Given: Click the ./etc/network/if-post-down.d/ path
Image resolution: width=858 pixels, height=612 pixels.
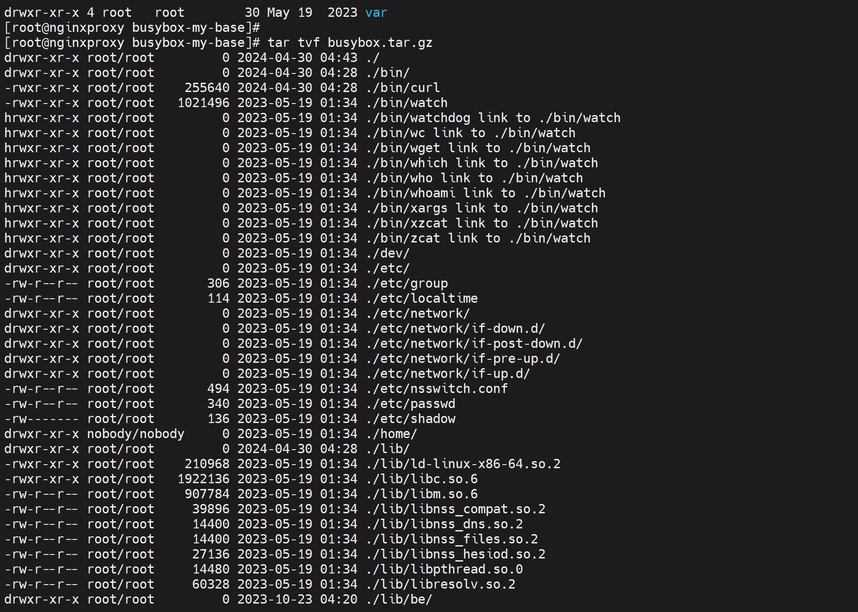Looking at the screenshot, I should (x=474, y=344).
